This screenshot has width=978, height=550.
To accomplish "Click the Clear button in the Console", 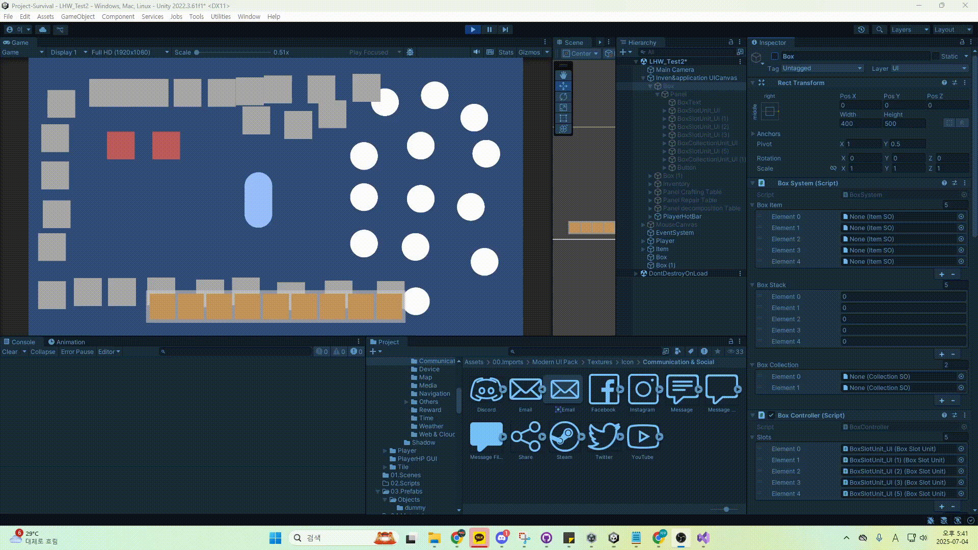I will [x=10, y=351].
